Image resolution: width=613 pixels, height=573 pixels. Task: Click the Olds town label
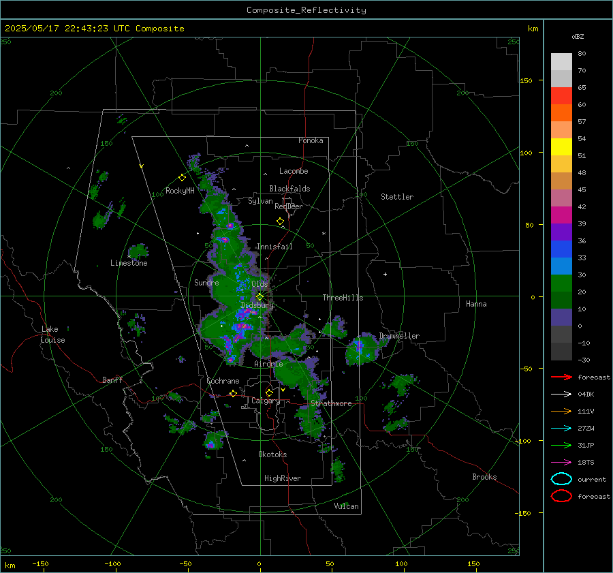click(260, 283)
